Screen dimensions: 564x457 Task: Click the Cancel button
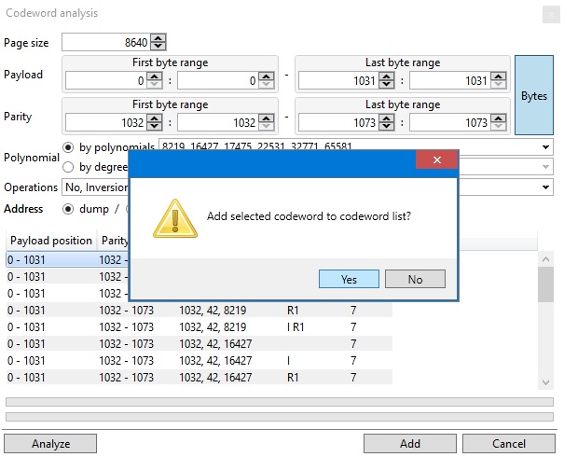(509, 443)
